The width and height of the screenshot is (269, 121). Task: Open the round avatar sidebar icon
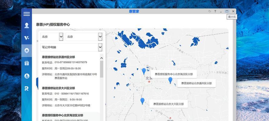[27, 76]
